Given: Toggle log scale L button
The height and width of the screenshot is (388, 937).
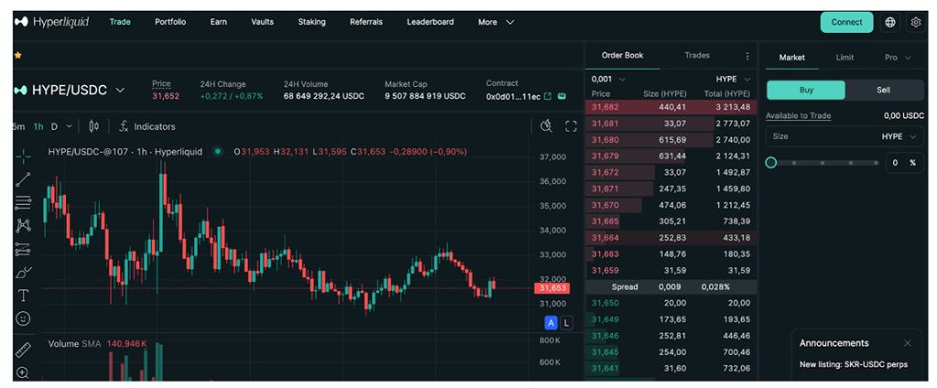Looking at the screenshot, I should (x=566, y=323).
